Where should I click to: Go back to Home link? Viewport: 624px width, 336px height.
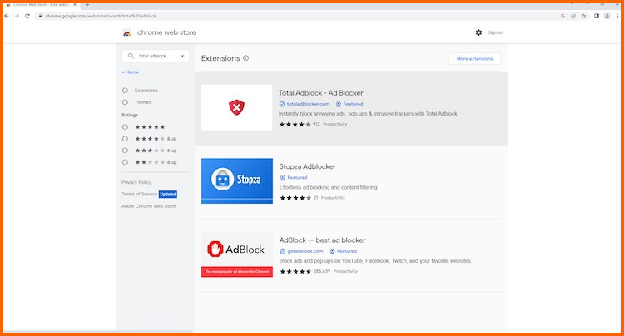pyautogui.click(x=130, y=72)
